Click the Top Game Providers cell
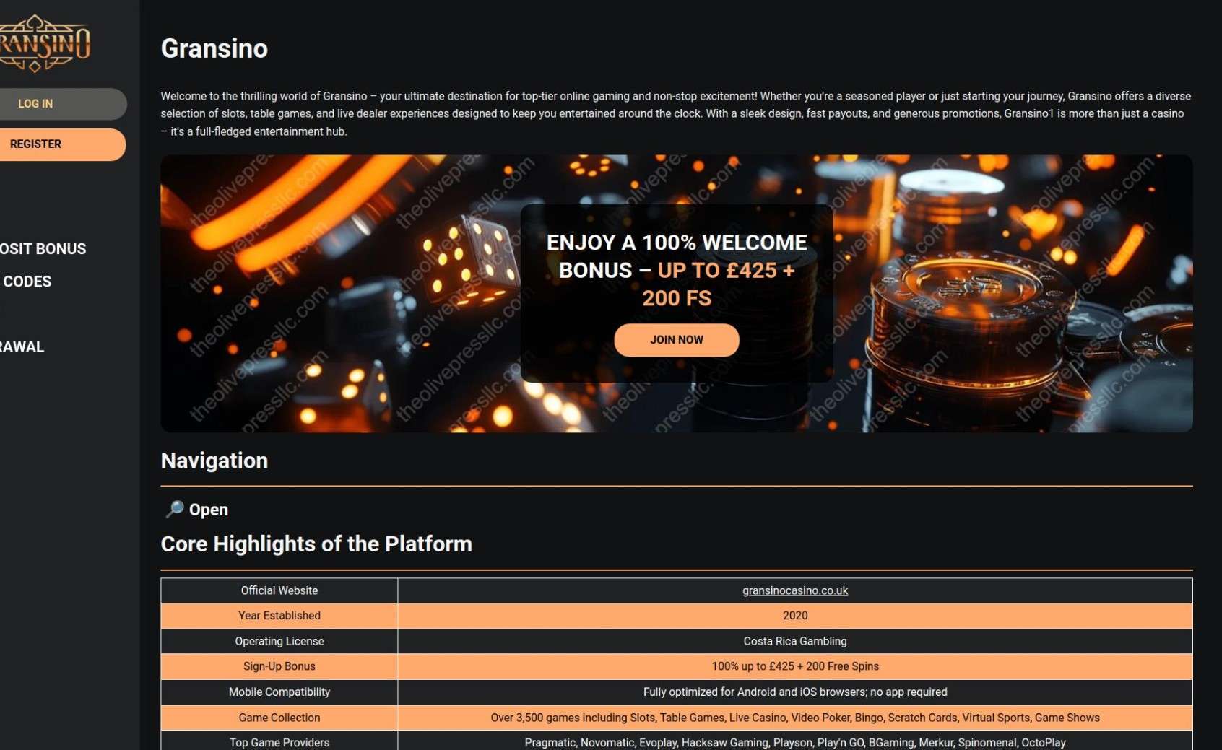The height and width of the screenshot is (750, 1222). (279, 742)
